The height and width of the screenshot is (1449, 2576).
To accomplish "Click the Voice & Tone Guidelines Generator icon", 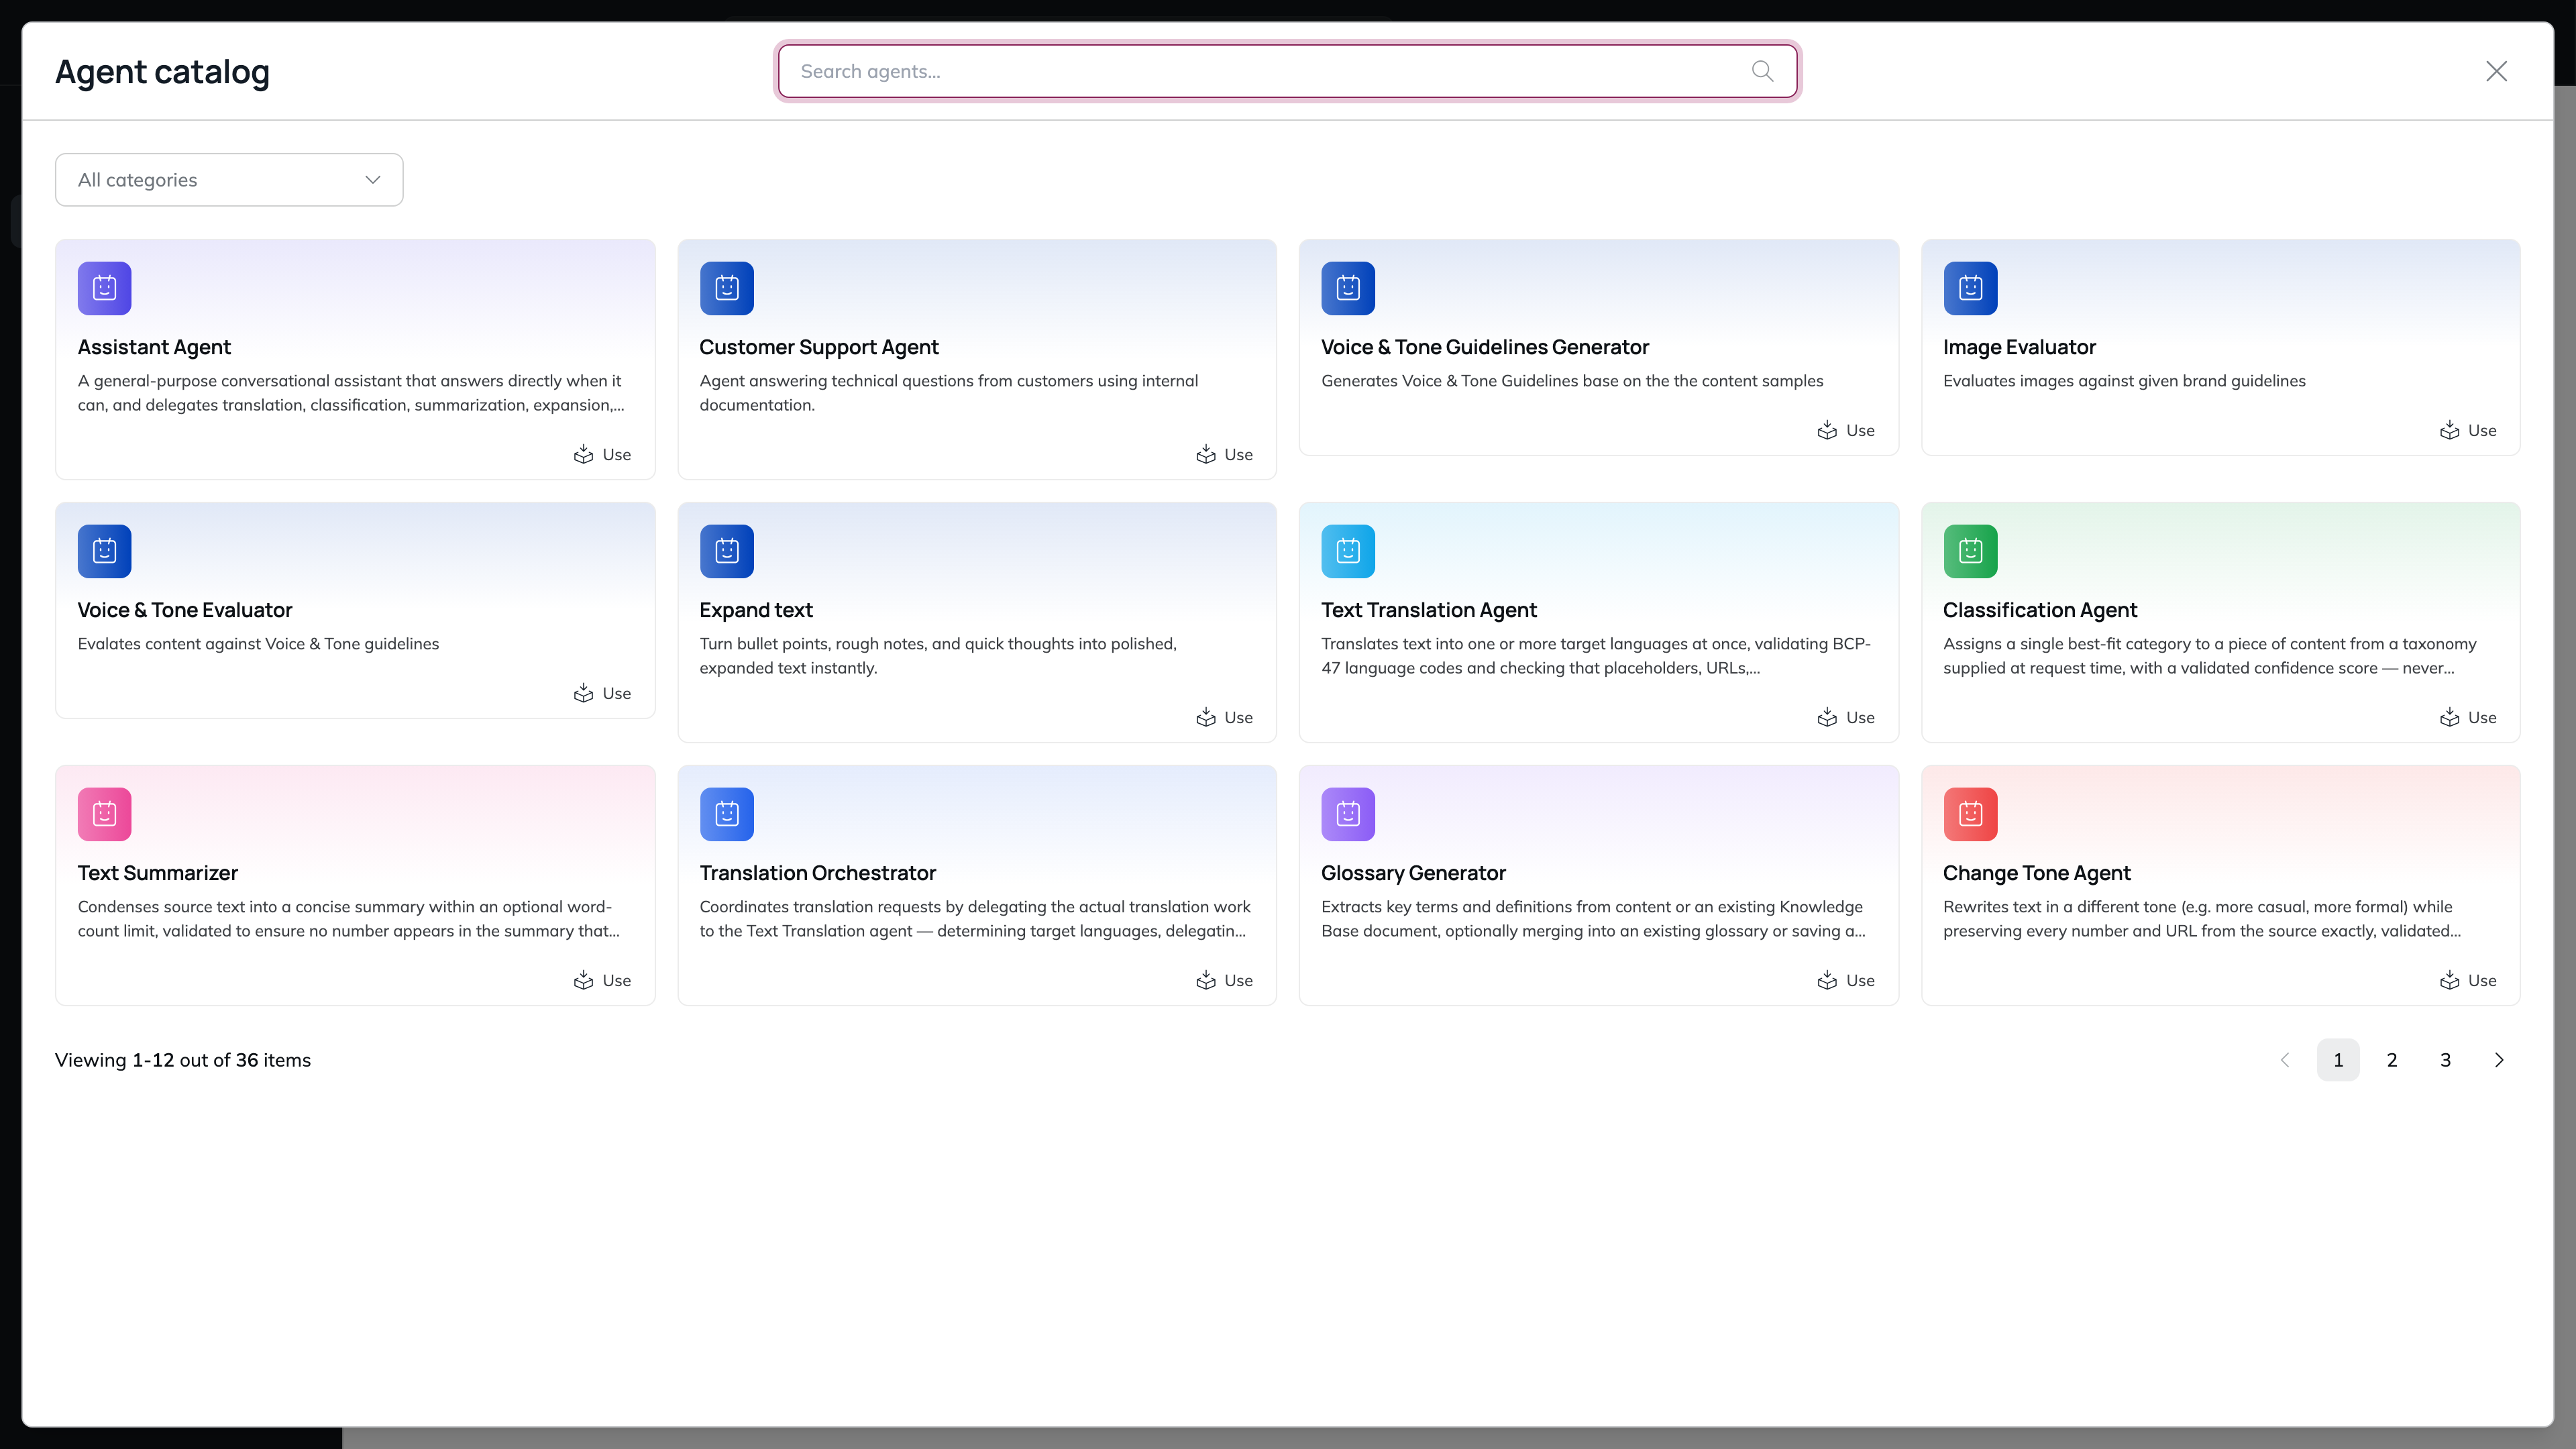I will point(1348,288).
